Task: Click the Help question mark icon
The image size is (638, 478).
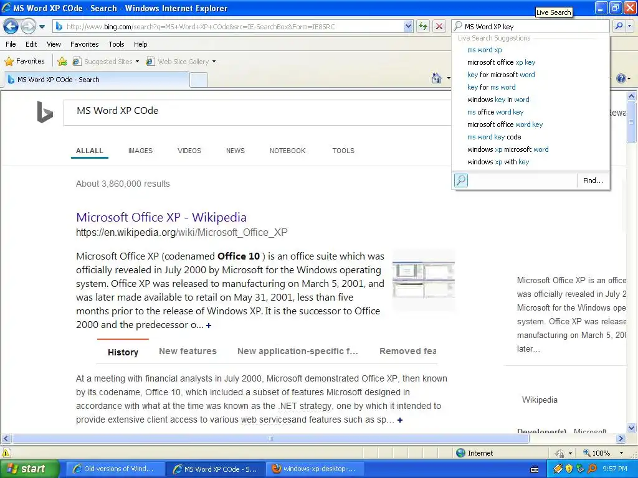Action: coord(621,78)
